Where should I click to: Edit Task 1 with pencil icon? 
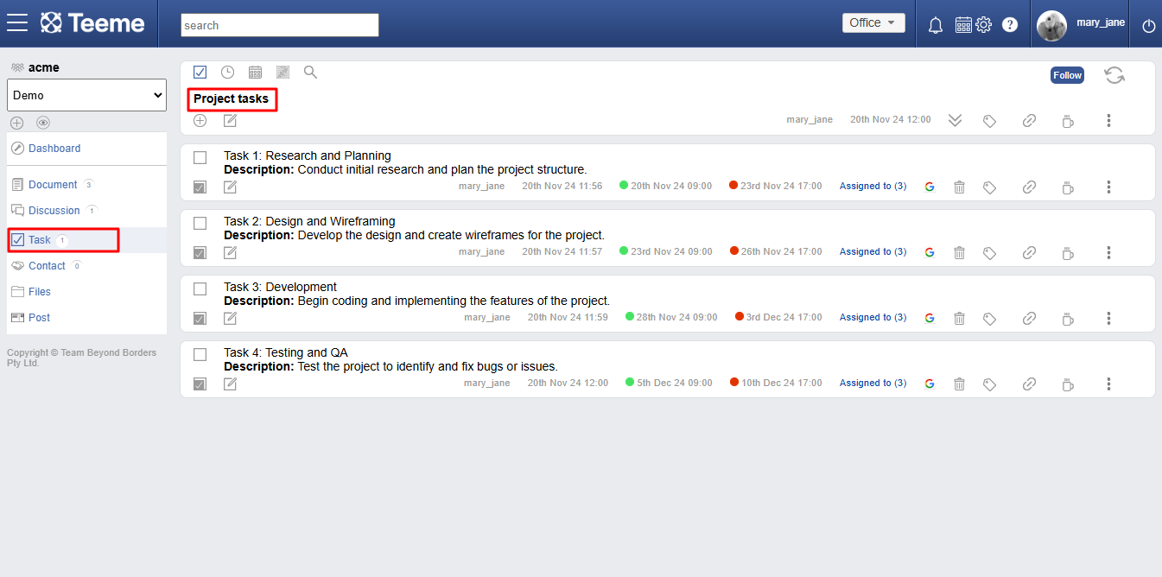click(x=230, y=187)
